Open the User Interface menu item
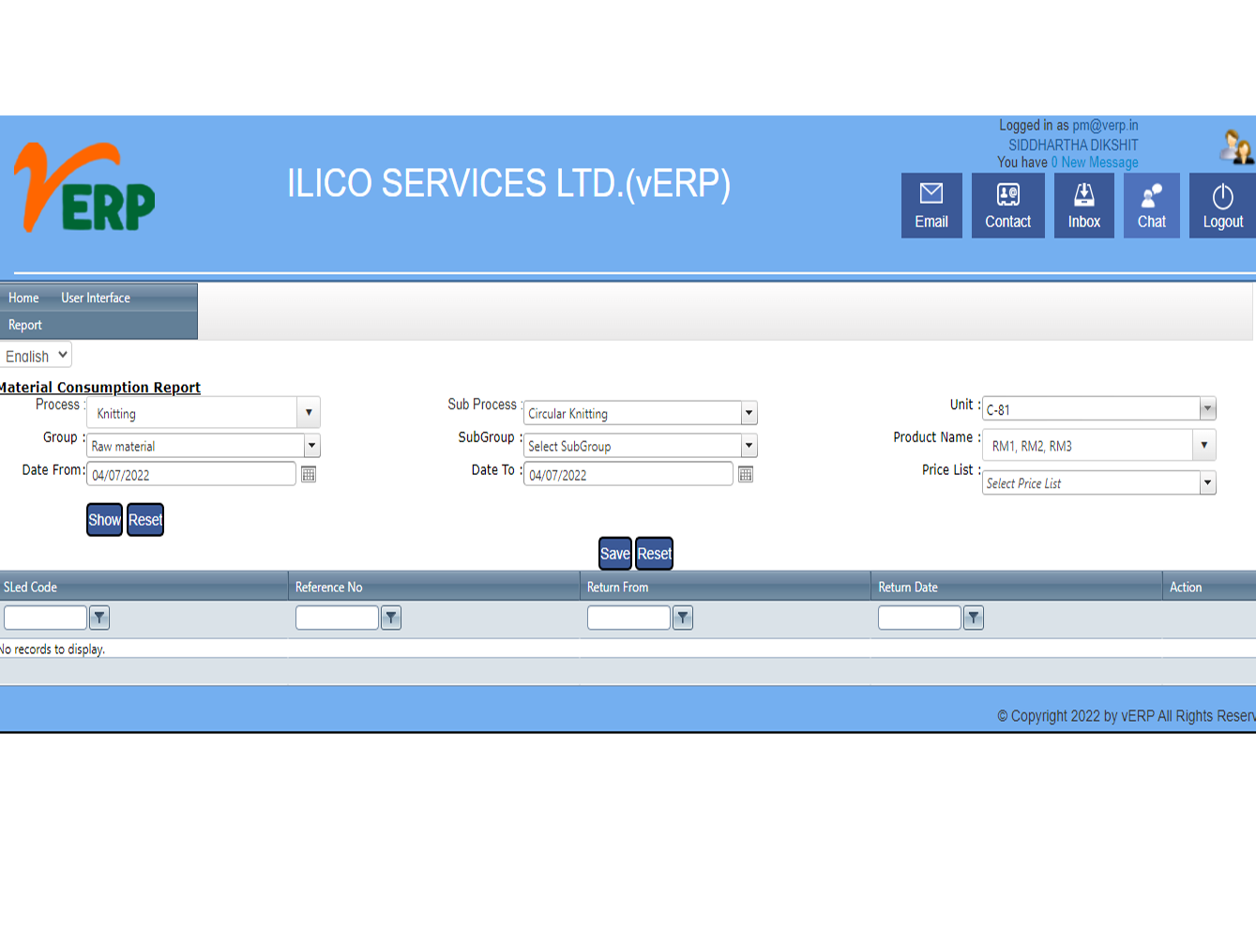This screenshot has height=947, width=1256. pyautogui.click(x=96, y=298)
